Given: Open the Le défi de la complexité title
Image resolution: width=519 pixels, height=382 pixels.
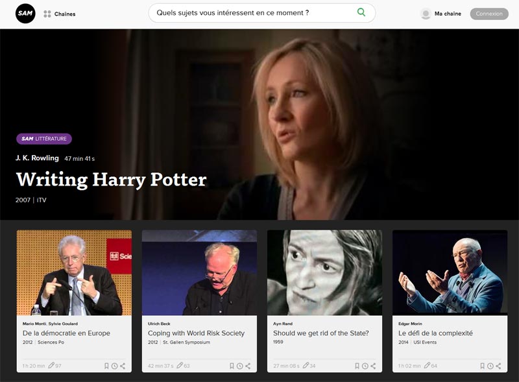Looking at the screenshot, I should coord(435,333).
